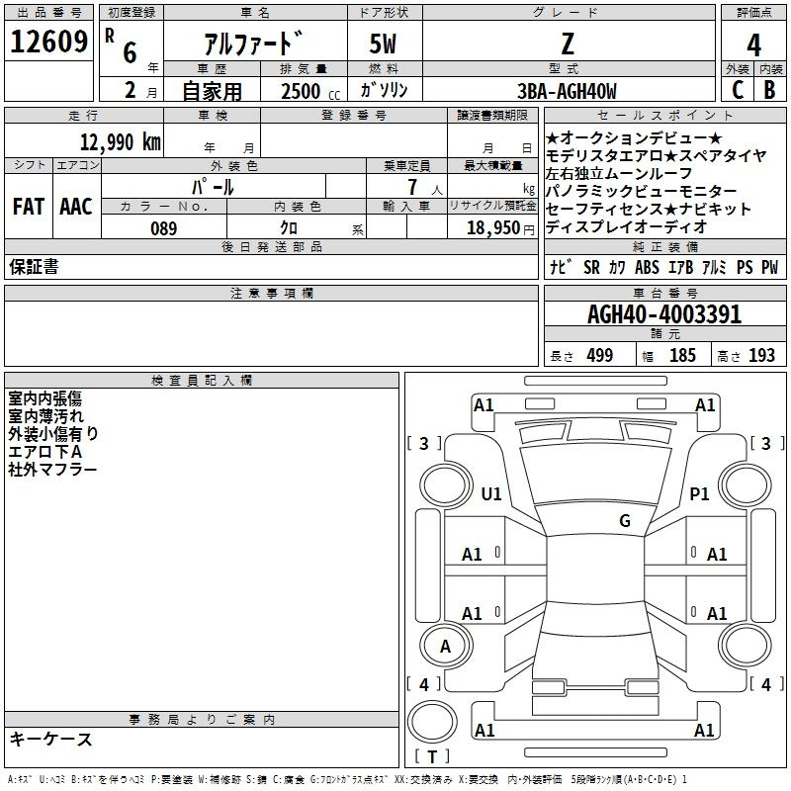
Task: Click the mileage value 12,990 km
Action: [121, 141]
